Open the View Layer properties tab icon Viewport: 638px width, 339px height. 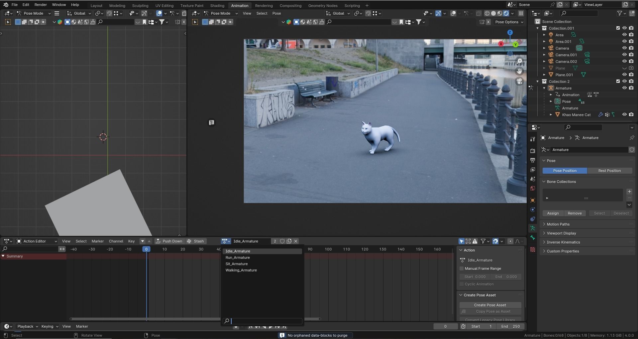533,170
